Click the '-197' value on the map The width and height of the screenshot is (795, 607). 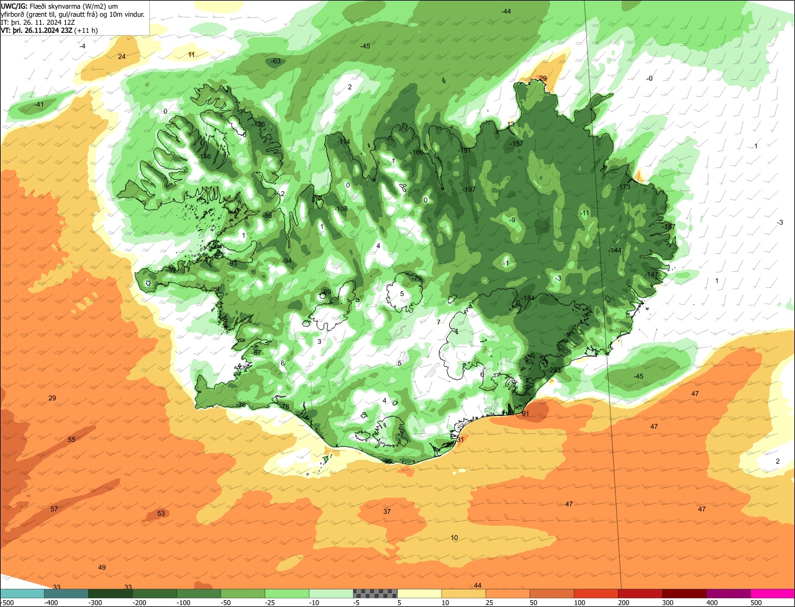[469, 189]
